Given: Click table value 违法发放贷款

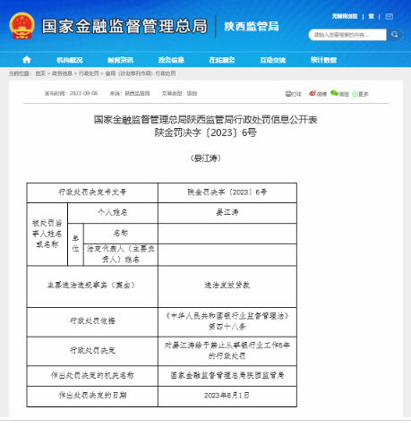Looking at the screenshot, I should (227, 286).
